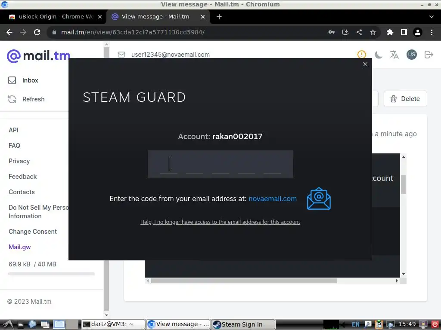This screenshot has width=441, height=330.
Task: Click the blue email envelope icon
Action: coord(319,199)
